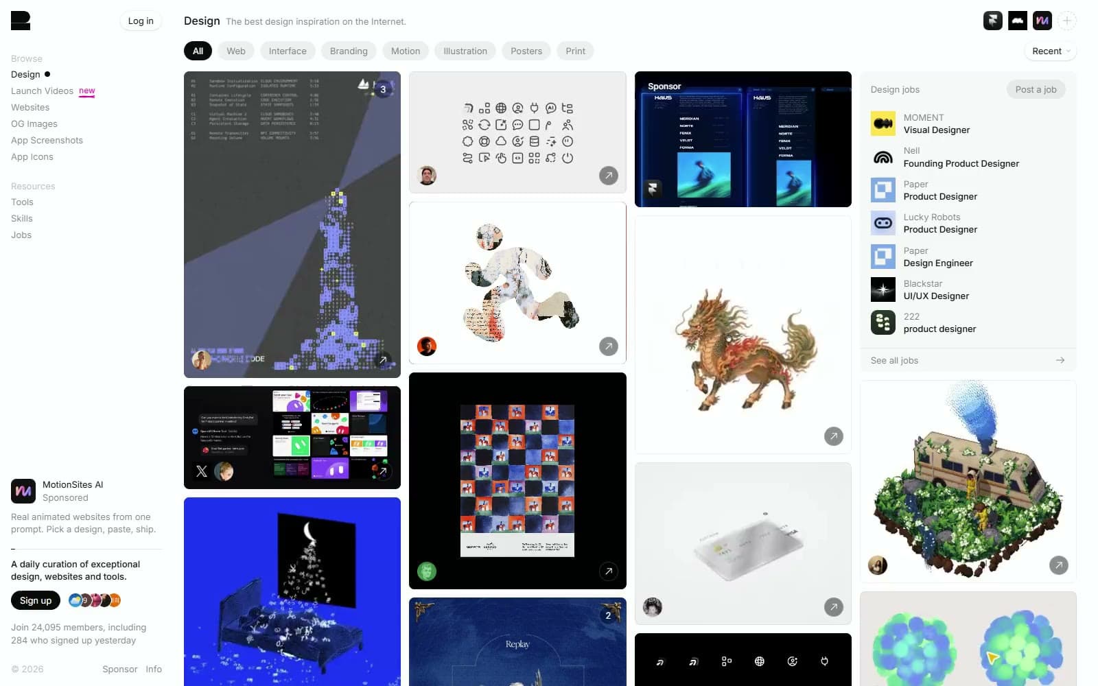Viewport: 1098px width, 686px height.
Task: Open Launch Videos in sidebar
Action: (42, 91)
